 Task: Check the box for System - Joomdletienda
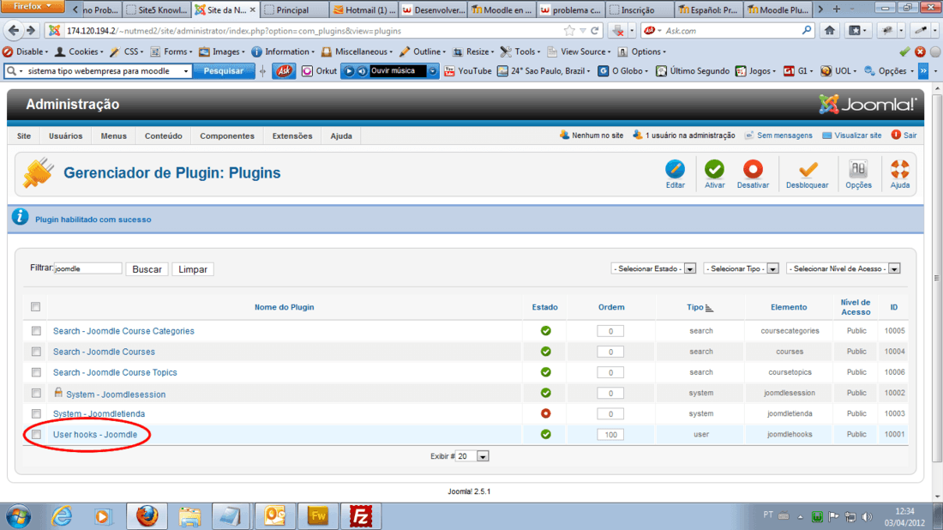(36, 414)
